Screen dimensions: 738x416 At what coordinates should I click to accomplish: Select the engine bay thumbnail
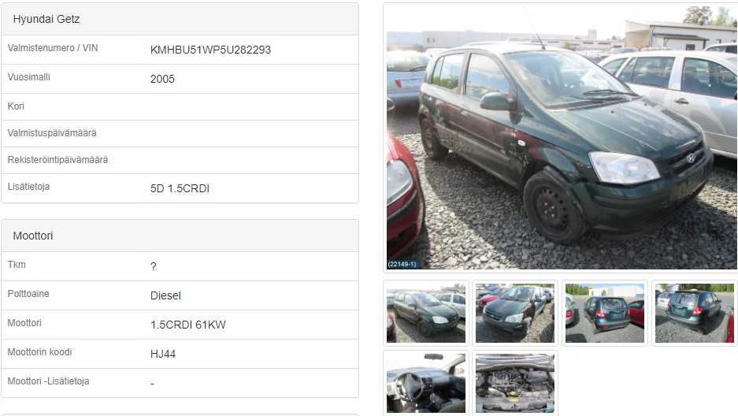pyautogui.click(x=515, y=383)
